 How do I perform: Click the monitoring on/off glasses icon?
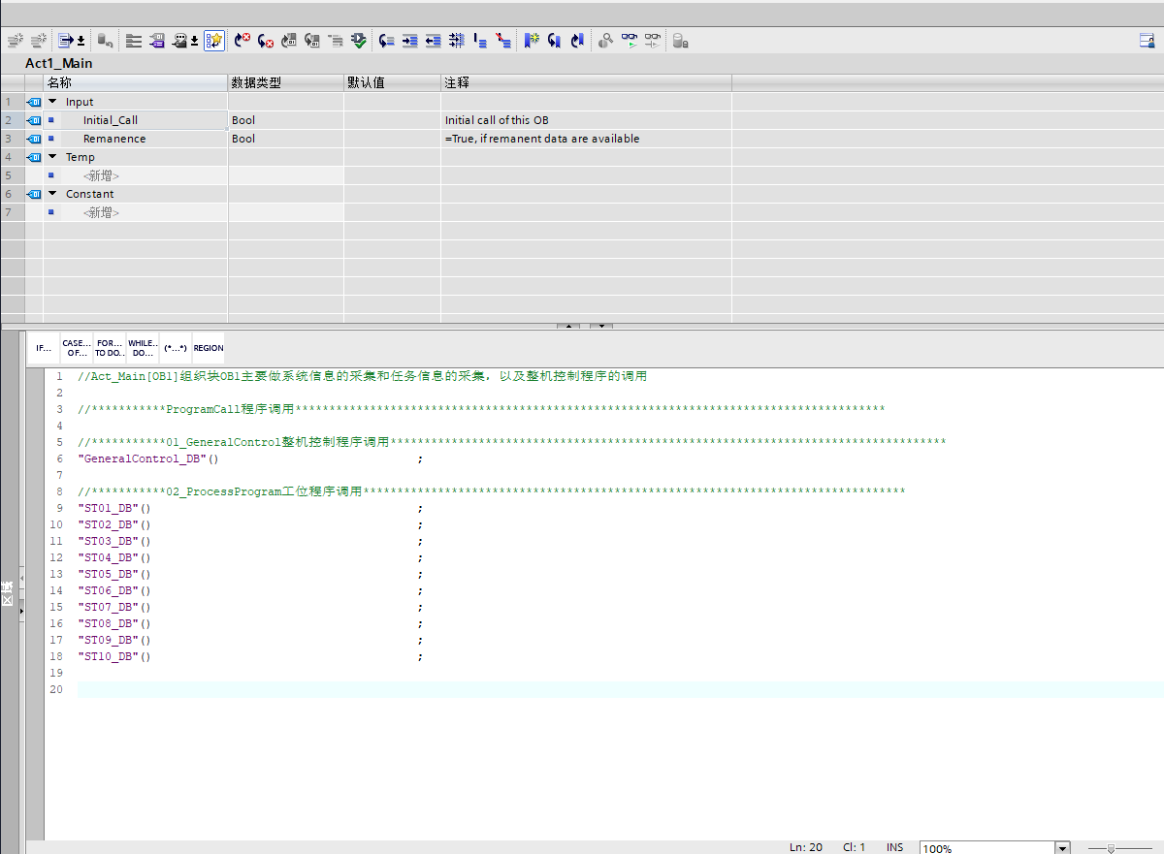tap(630, 40)
